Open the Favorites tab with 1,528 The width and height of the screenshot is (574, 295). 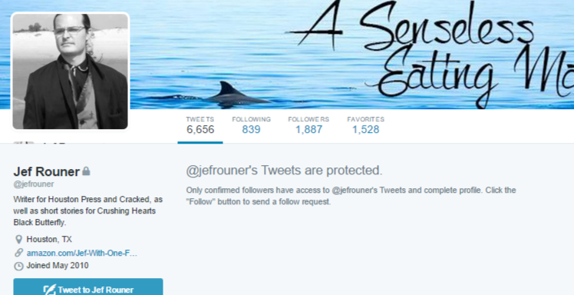pyautogui.click(x=366, y=125)
